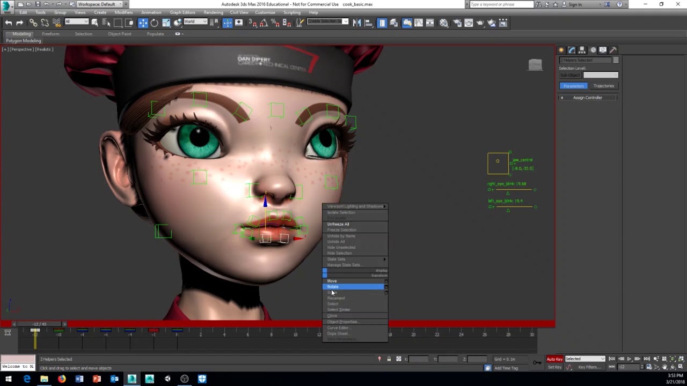Click the Select and Place tool
This screenshot has width=687, height=386.
[177, 23]
